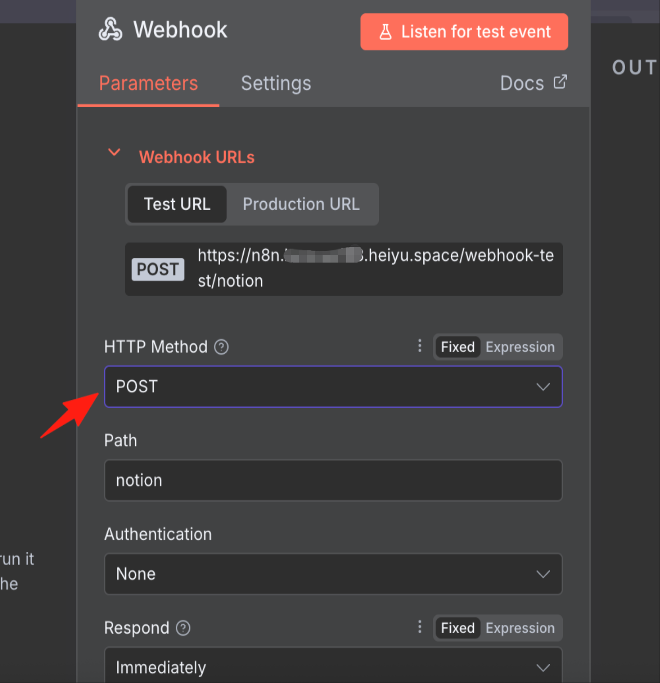The width and height of the screenshot is (660, 683).
Task: Open the Docs link
Action: [x=522, y=83]
